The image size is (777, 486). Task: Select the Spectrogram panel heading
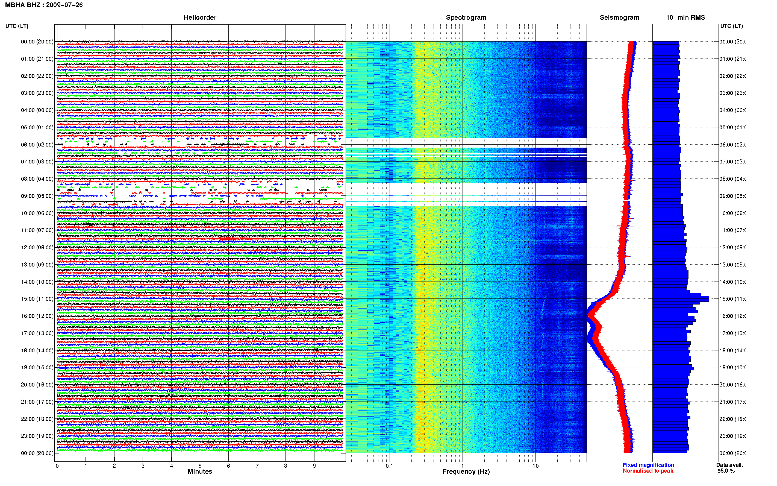click(x=466, y=17)
